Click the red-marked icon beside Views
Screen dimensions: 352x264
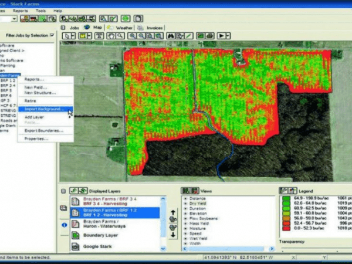(x=195, y=191)
